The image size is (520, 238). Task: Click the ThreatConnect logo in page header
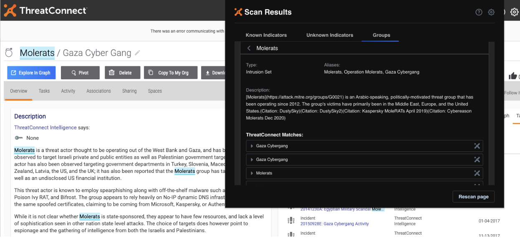point(45,10)
